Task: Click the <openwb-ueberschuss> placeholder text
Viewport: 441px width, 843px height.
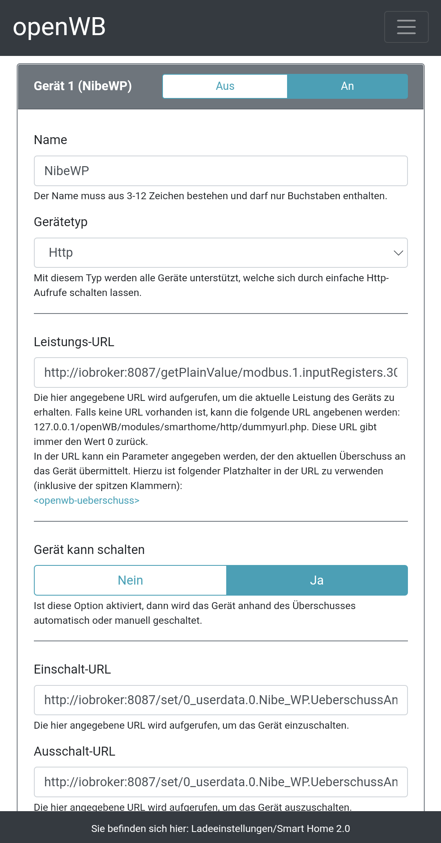Action: pyautogui.click(x=87, y=500)
